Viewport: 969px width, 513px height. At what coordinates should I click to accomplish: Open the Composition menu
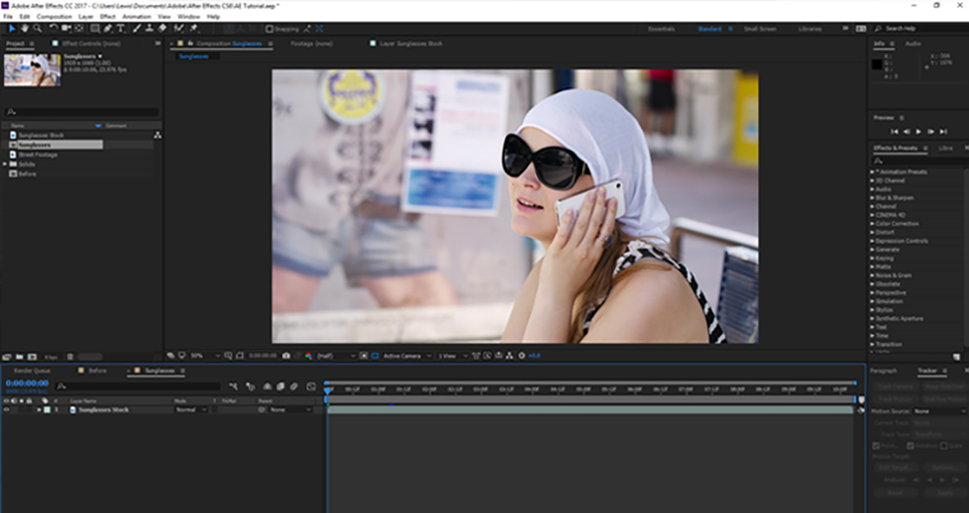click(x=54, y=17)
